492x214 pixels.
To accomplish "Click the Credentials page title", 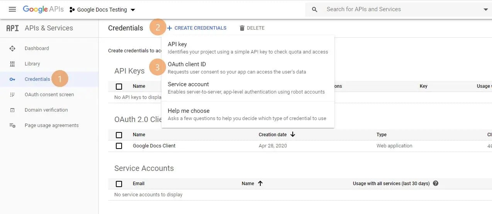I will [126, 28].
